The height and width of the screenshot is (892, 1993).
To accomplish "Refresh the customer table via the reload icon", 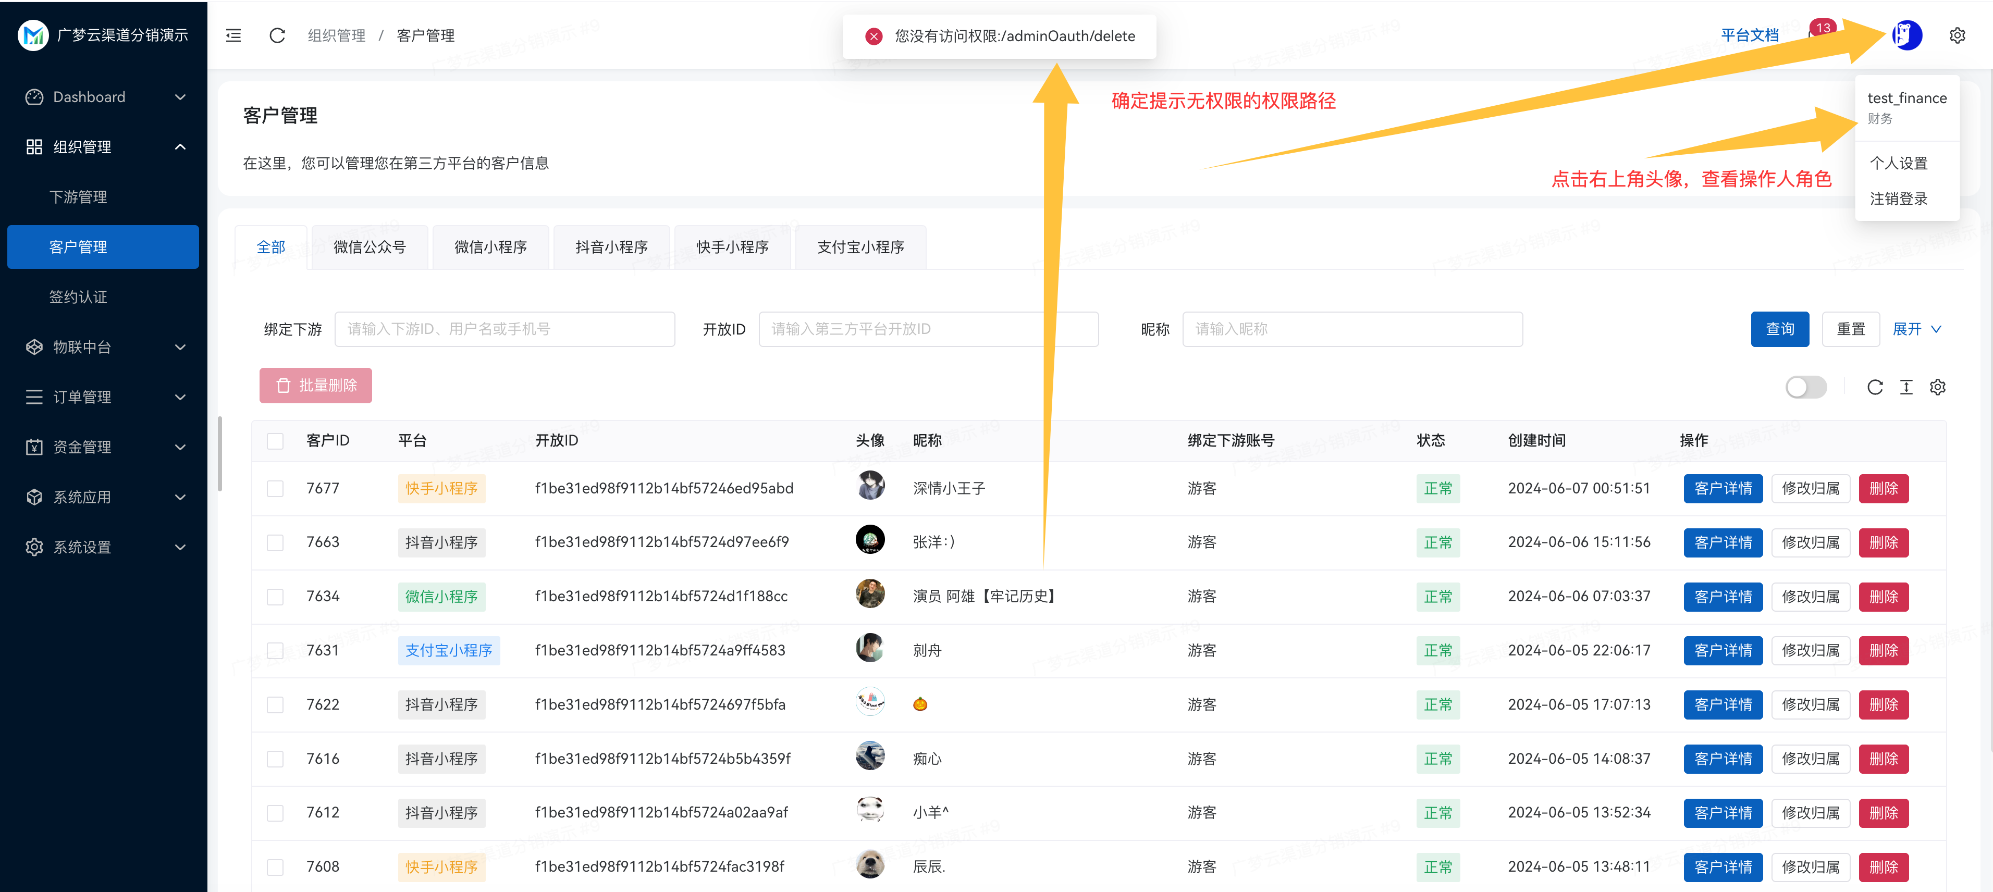I will coord(1875,387).
